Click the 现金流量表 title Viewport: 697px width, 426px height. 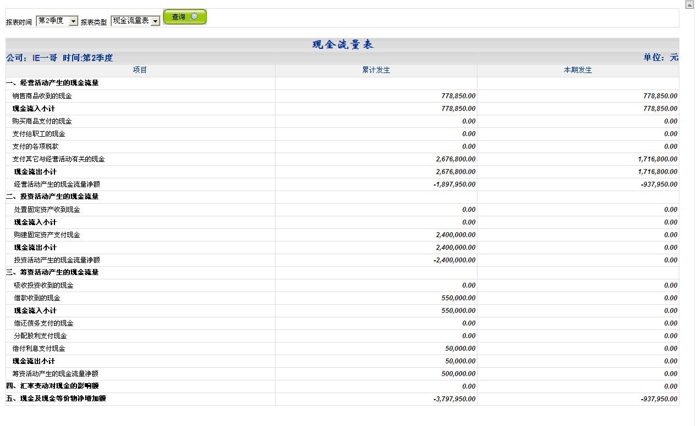pyautogui.click(x=343, y=45)
